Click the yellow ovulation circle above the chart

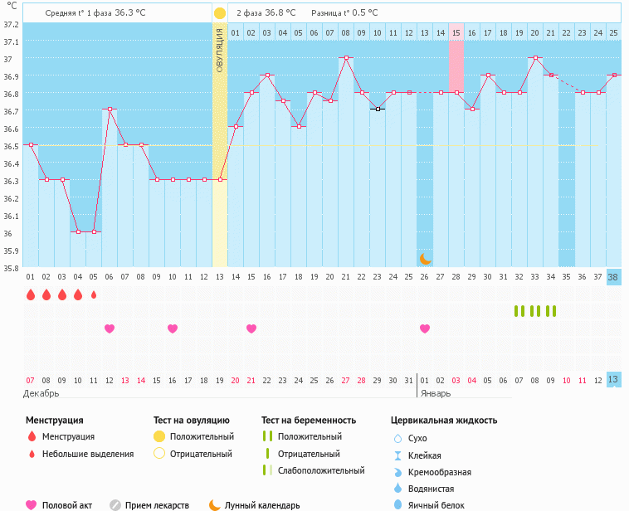(219, 13)
